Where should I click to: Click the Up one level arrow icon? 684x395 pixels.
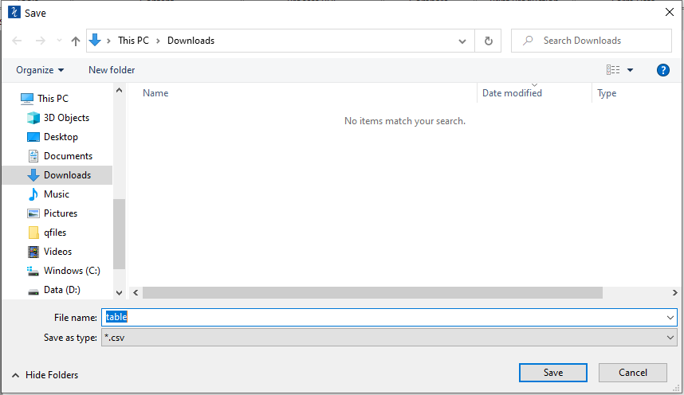point(76,41)
